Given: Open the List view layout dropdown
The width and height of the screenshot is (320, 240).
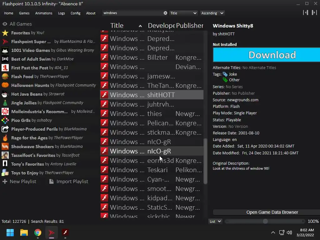Looking at the screenshot, I should tap(215, 222).
